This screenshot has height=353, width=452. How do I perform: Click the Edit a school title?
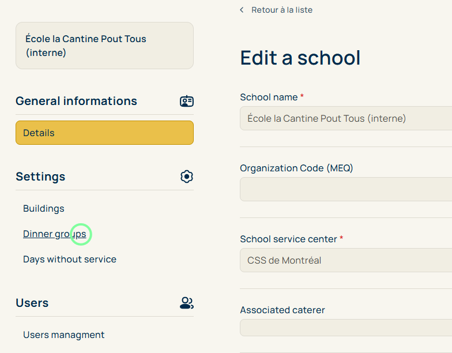pyautogui.click(x=300, y=58)
